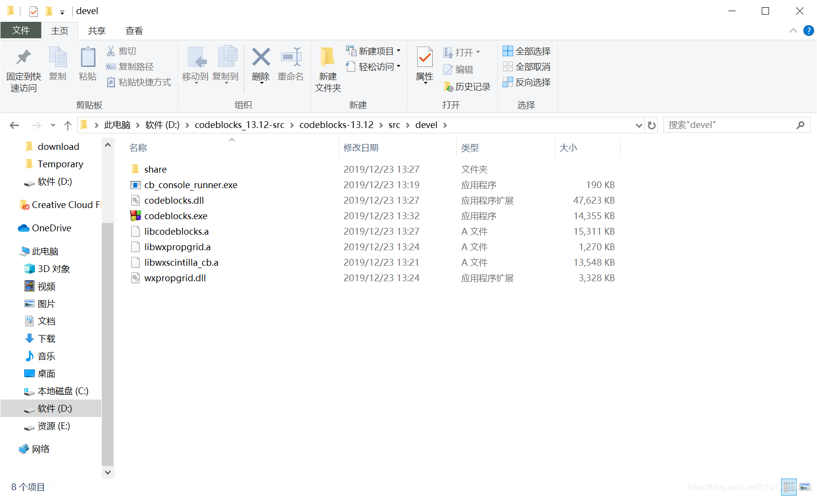Click the Edit command in ribbon

click(458, 69)
